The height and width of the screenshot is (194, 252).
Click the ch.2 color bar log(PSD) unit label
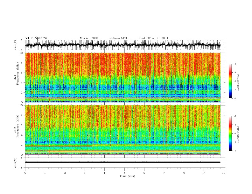[238, 135]
